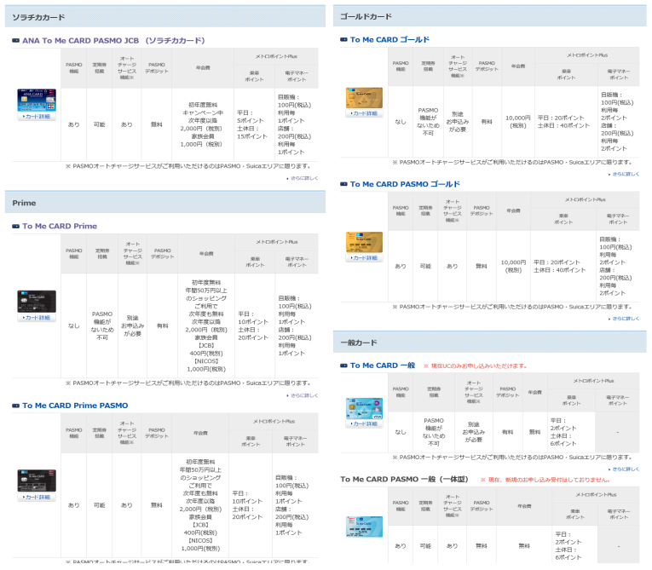
Task: Click the ソラチカカード section header
Action: (165, 17)
